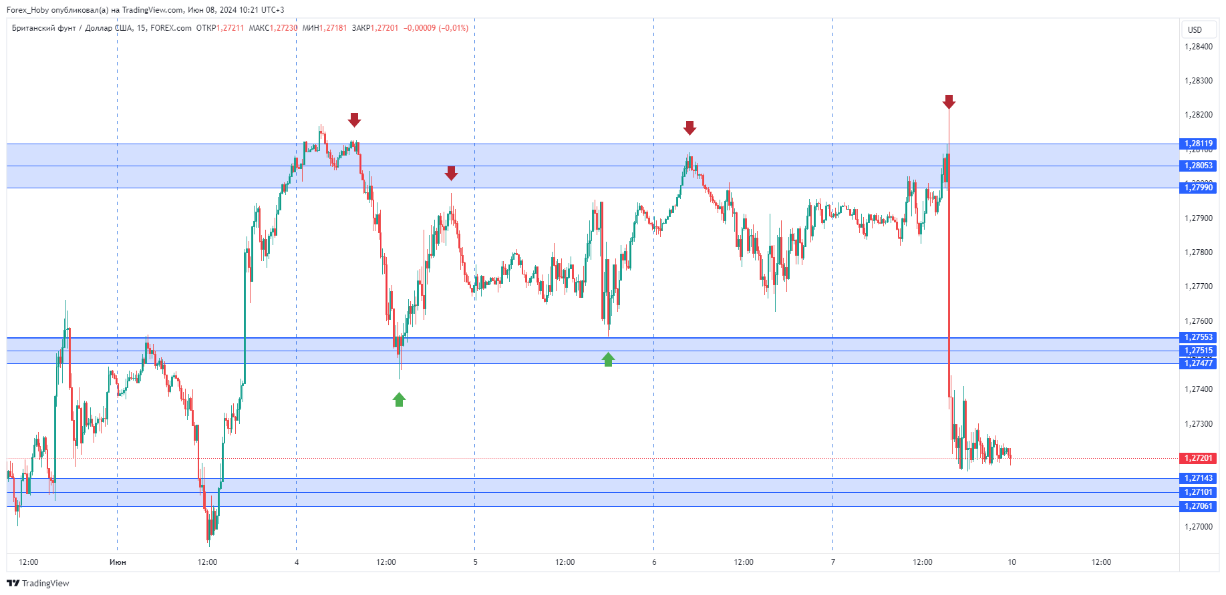Viewport: 1226px width, 595px height.
Task: Click the date 7 on the time axis
Action: 833,562
